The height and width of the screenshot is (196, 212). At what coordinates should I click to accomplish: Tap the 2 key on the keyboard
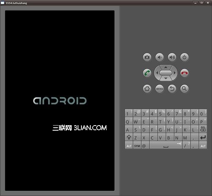point(137,113)
